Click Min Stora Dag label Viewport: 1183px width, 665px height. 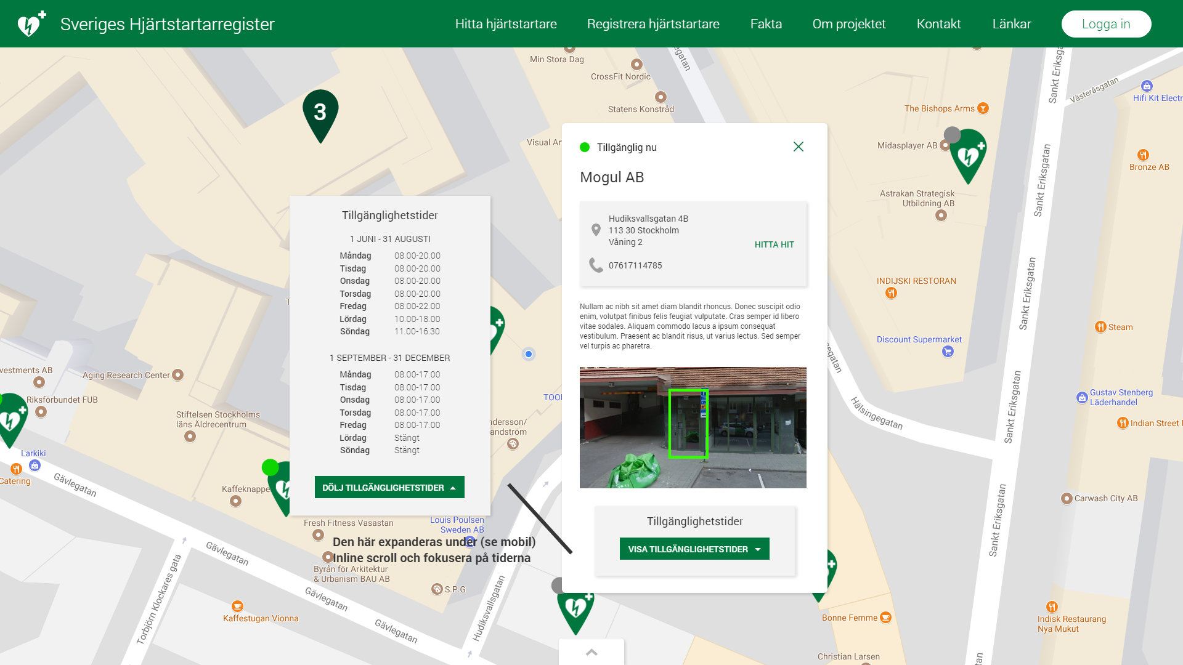(x=556, y=59)
